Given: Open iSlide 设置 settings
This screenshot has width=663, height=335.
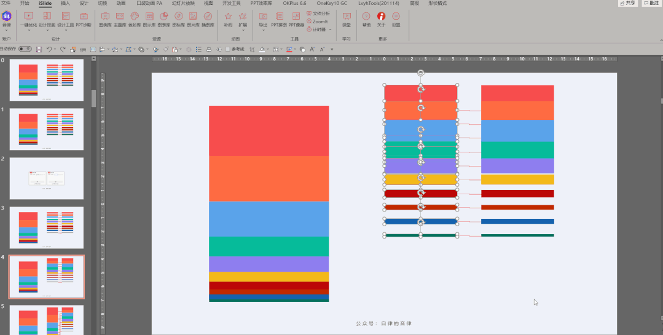Looking at the screenshot, I should tap(396, 19).
